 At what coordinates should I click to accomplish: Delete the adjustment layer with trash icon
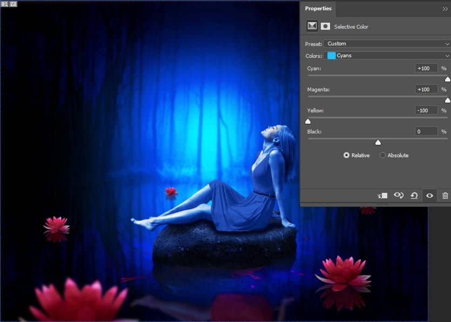coord(445,196)
